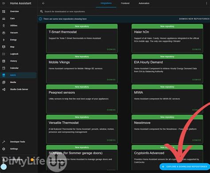Screen dimensions: 210x173
Task: Open the MIWA repository title
Action: pos(139,92)
